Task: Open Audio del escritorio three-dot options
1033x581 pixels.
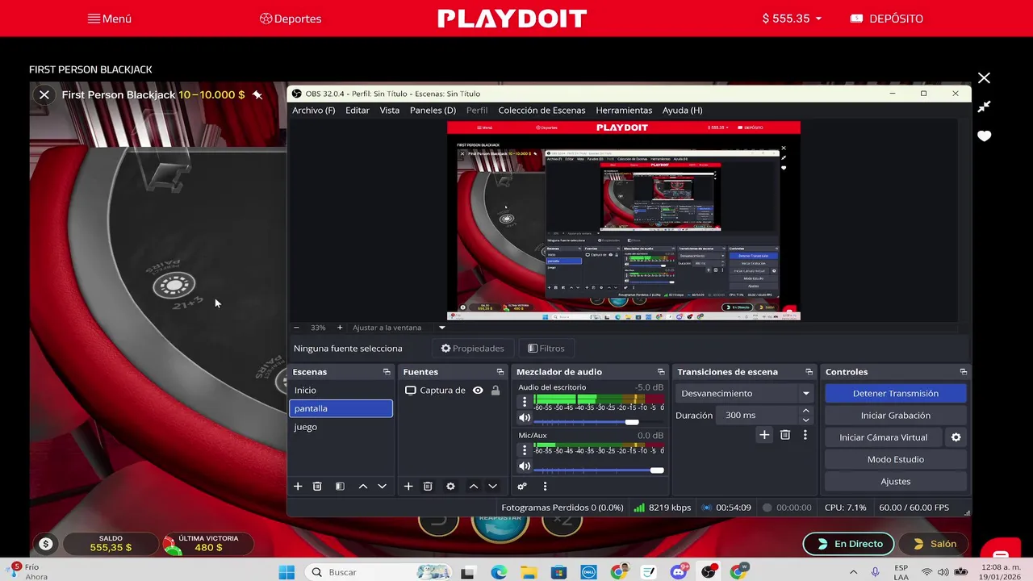Action: pos(525,401)
